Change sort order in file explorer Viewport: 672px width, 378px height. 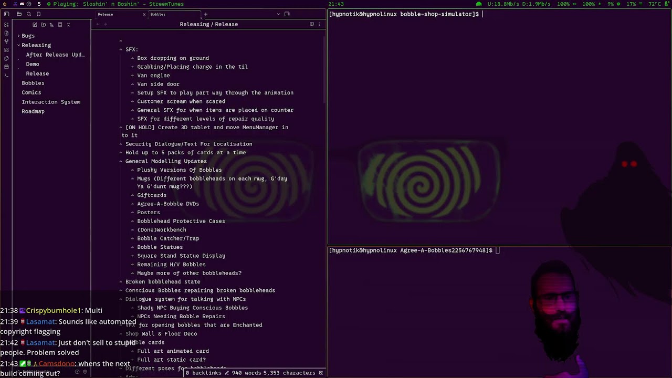tap(51, 25)
